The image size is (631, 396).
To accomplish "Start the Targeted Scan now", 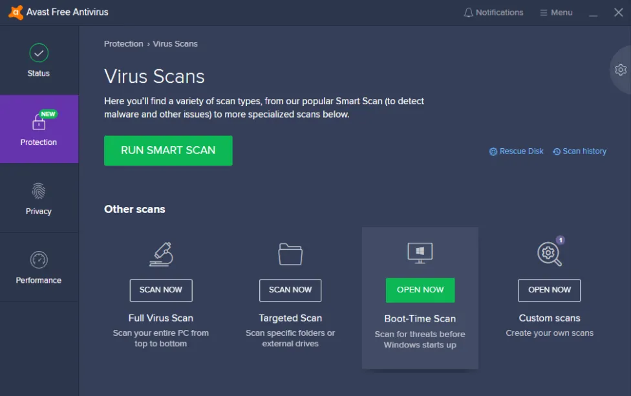I will (x=290, y=290).
